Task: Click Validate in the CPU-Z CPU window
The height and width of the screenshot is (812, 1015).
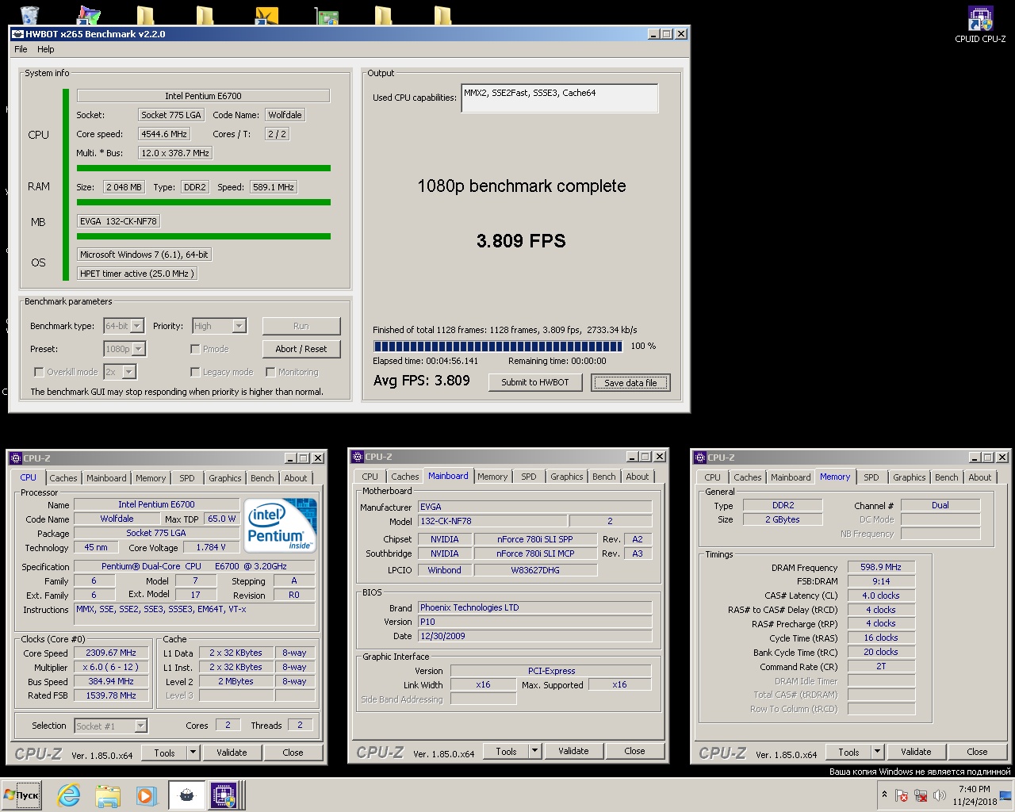Action: pos(232,753)
